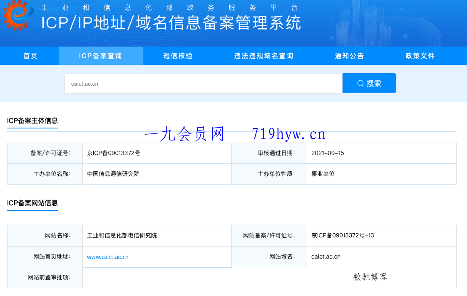This screenshot has width=467, height=296.
Task: Click site name 工业和信息化部电信研究院
Action: tap(122, 236)
